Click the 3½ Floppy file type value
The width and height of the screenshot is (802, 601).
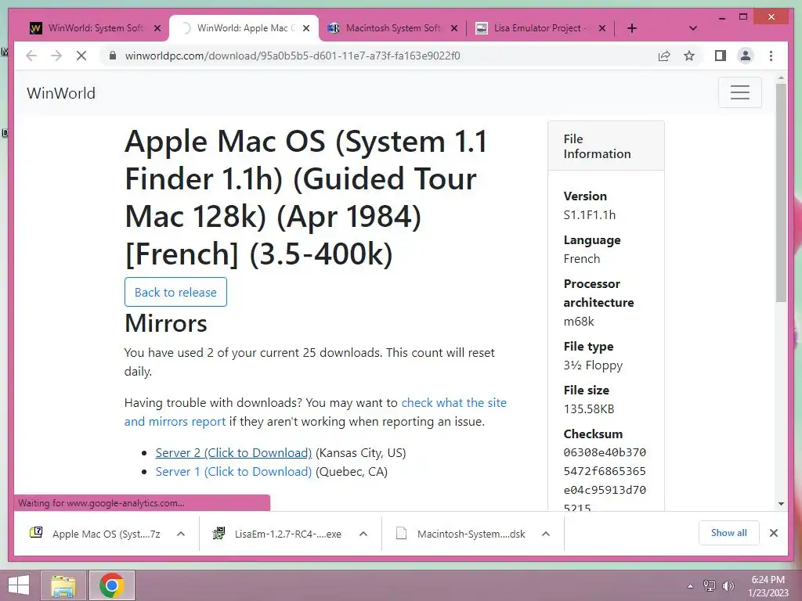coord(593,365)
